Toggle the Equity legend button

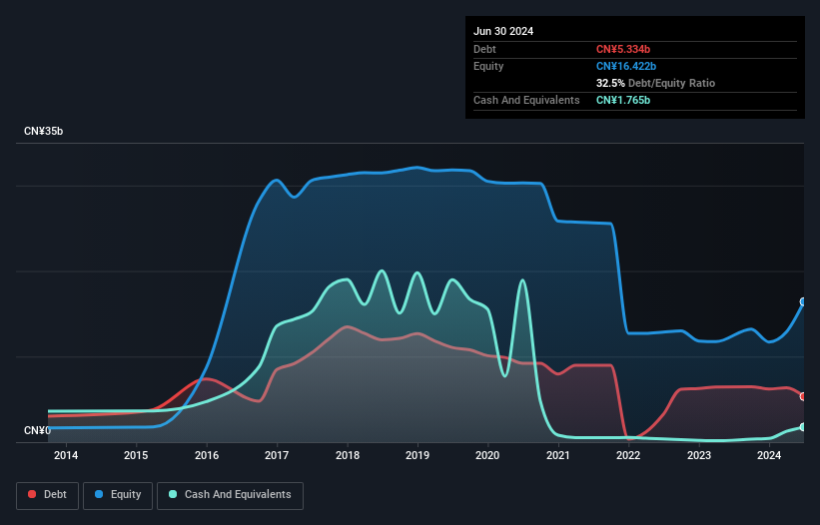click(118, 495)
